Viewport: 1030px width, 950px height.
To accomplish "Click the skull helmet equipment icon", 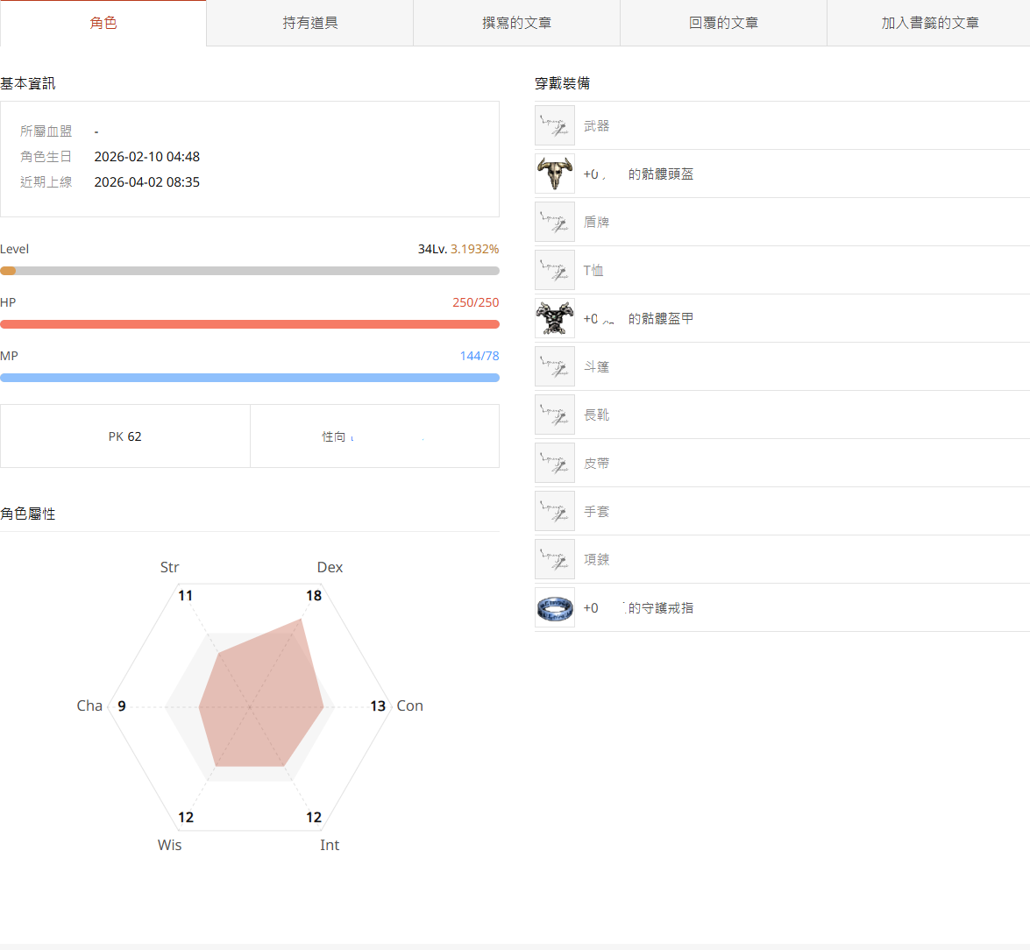I will [x=555, y=174].
